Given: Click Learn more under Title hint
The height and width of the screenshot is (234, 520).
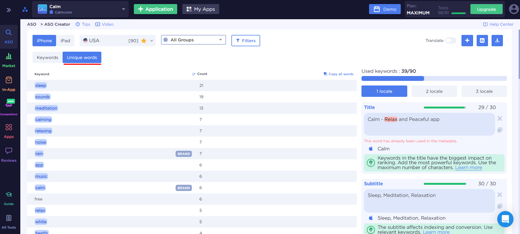Looking at the screenshot, I should click(x=469, y=167).
